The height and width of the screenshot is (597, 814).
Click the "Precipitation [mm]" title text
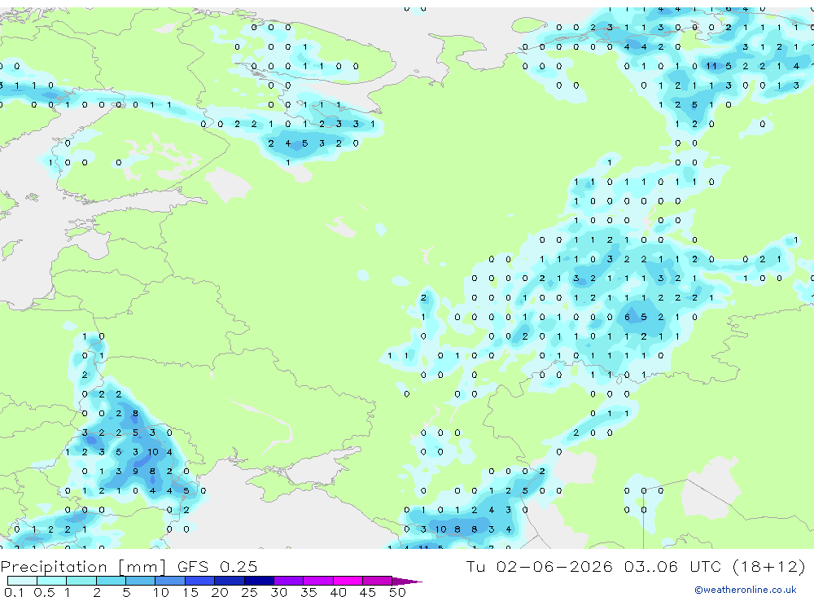(83, 566)
